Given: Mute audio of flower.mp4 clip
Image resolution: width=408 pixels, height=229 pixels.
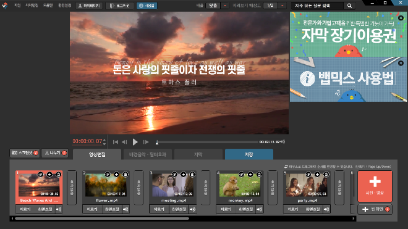Looking at the screenshot, I should tap(125, 209).
